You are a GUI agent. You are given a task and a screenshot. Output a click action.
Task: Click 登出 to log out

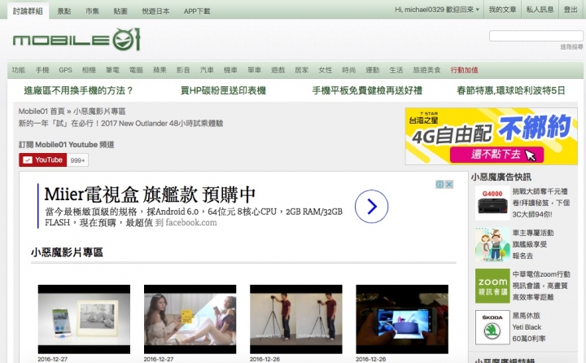pyautogui.click(x=571, y=10)
